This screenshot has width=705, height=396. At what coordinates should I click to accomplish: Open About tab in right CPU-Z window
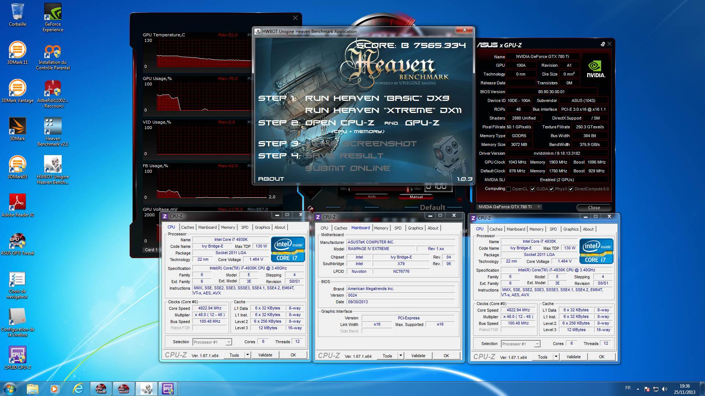[x=588, y=229]
